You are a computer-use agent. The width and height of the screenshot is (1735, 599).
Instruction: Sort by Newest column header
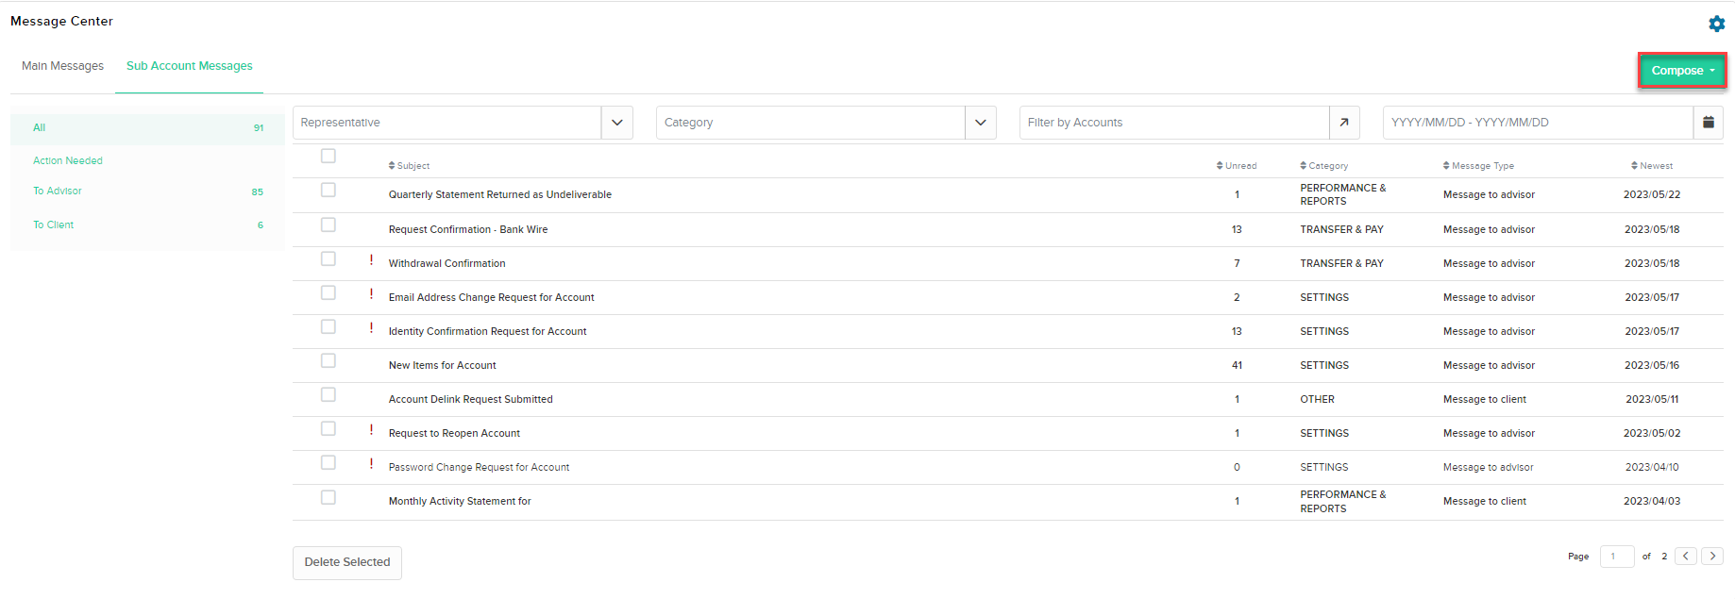[x=1652, y=166]
